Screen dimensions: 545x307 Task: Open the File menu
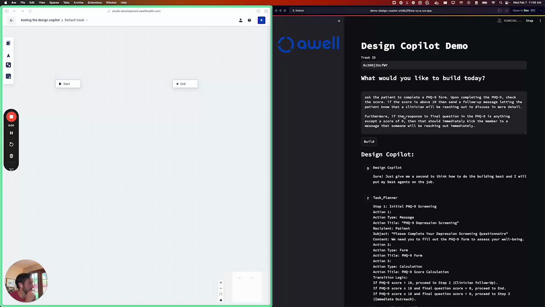click(23, 3)
